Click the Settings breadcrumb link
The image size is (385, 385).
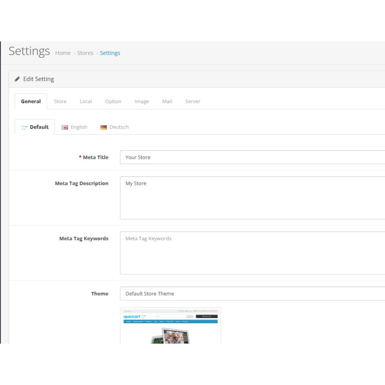point(110,53)
